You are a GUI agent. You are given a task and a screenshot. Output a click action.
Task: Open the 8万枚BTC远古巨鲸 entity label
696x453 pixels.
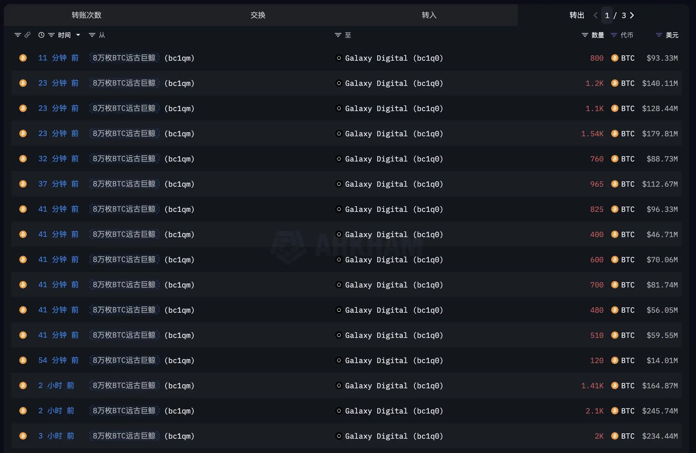pyautogui.click(x=124, y=58)
